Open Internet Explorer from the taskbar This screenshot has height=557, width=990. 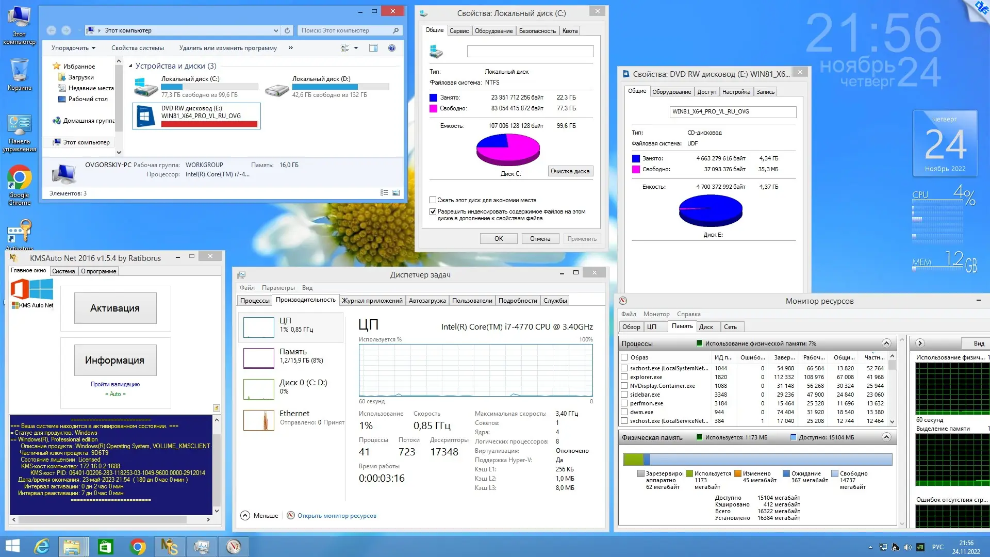click(41, 546)
